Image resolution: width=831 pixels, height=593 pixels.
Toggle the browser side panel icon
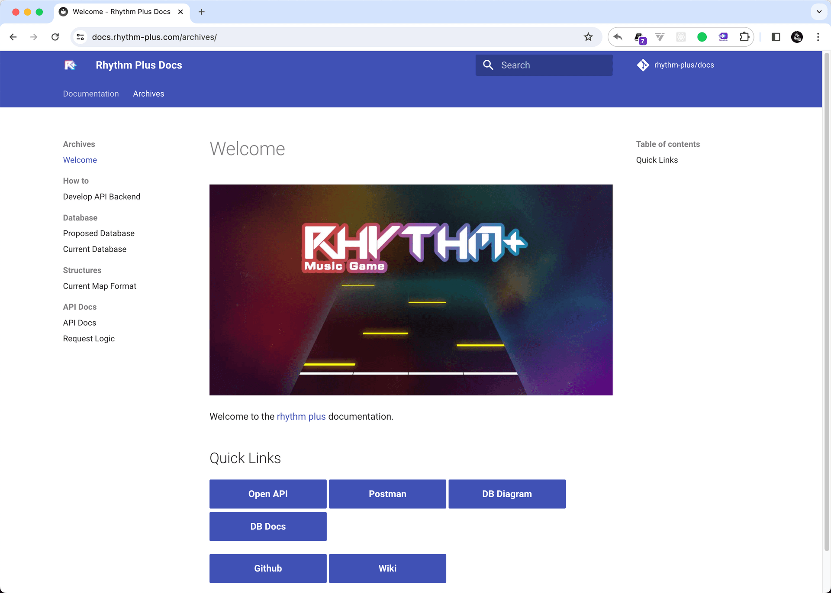[x=776, y=37]
